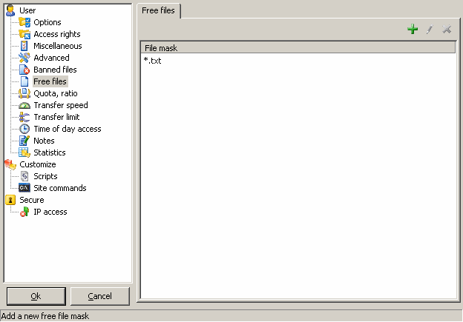Screen dimensions: 463x322
Task: Select the Customize tree node
Action: (x=38, y=164)
